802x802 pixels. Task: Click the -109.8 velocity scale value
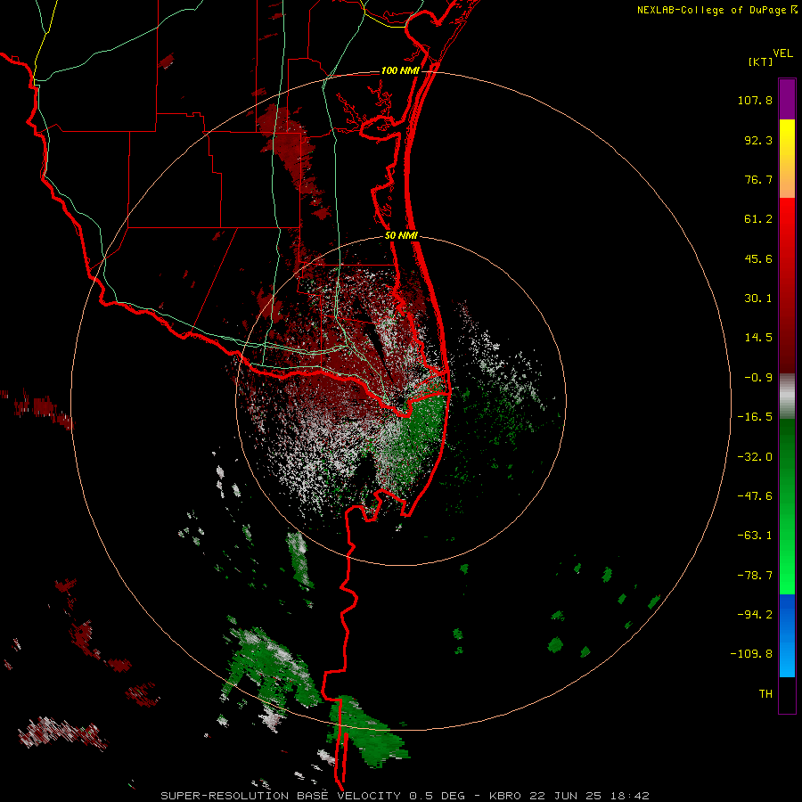point(752,654)
